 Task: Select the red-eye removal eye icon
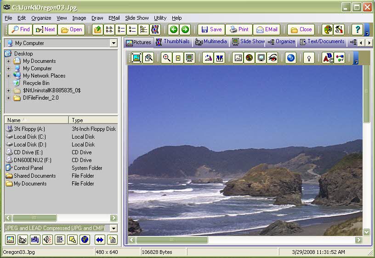273,58
